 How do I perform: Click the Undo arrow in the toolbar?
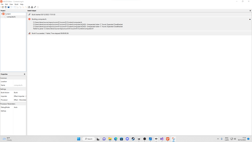point(12,7)
